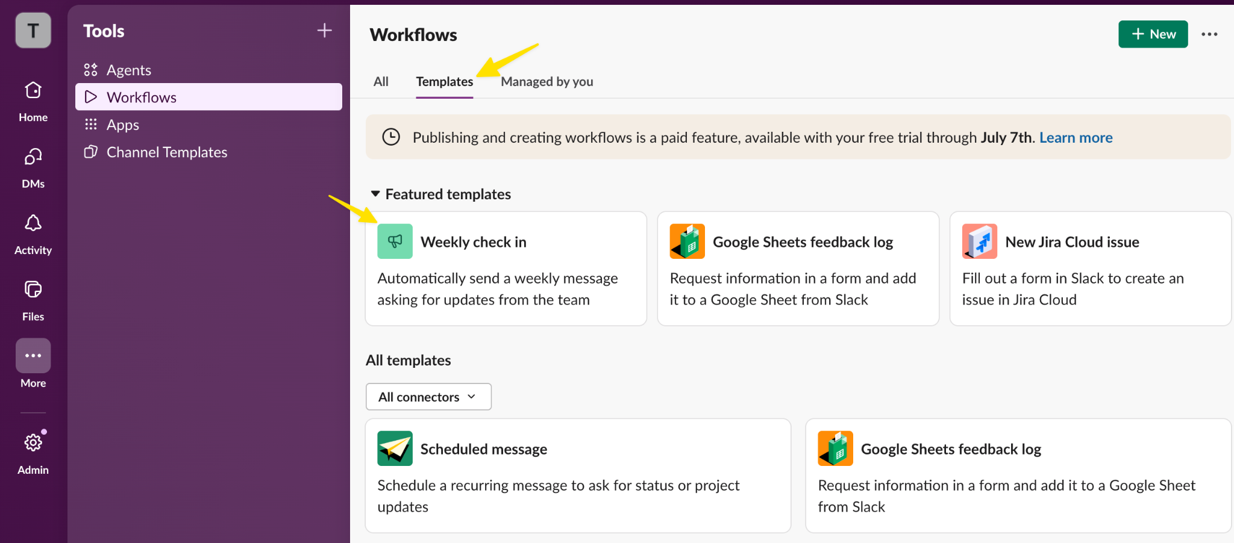This screenshot has height=543, width=1234.
Task: Click the plus icon beside Tools
Action: 325,30
